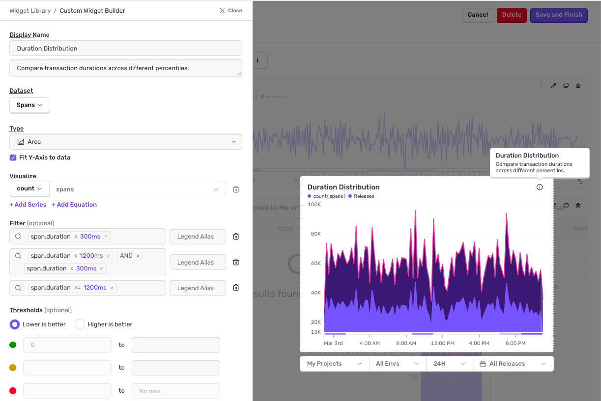Click info icon on Duration Distribution preview
The image size is (601, 401).
540,187
